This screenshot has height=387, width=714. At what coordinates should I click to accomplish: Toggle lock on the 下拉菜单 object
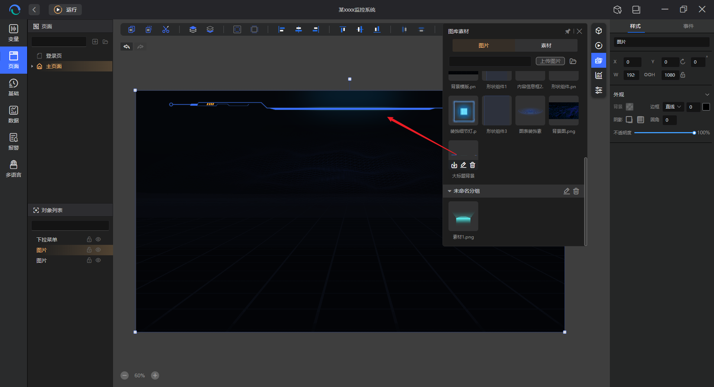point(89,239)
